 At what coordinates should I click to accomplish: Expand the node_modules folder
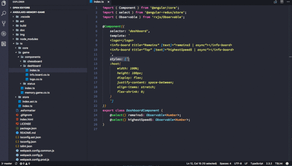[x=29, y=39]
